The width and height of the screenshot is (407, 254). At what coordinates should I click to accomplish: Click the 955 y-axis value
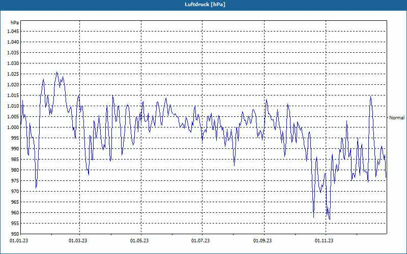[x=15, y=224]
